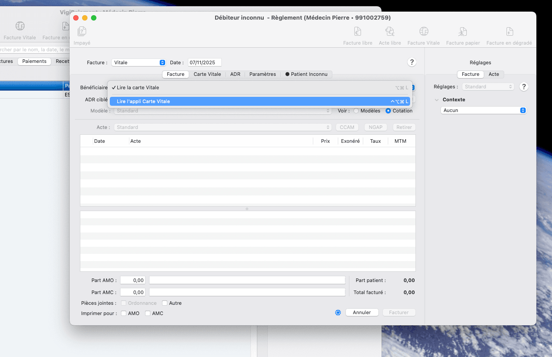Viewport: 552px width, 357px height.
Task: Select the Modèles radio button
Action: click(x=356, y=111)
